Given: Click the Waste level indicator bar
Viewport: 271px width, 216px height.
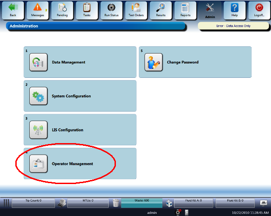Looking at the screenshot, I should [142, 201].
